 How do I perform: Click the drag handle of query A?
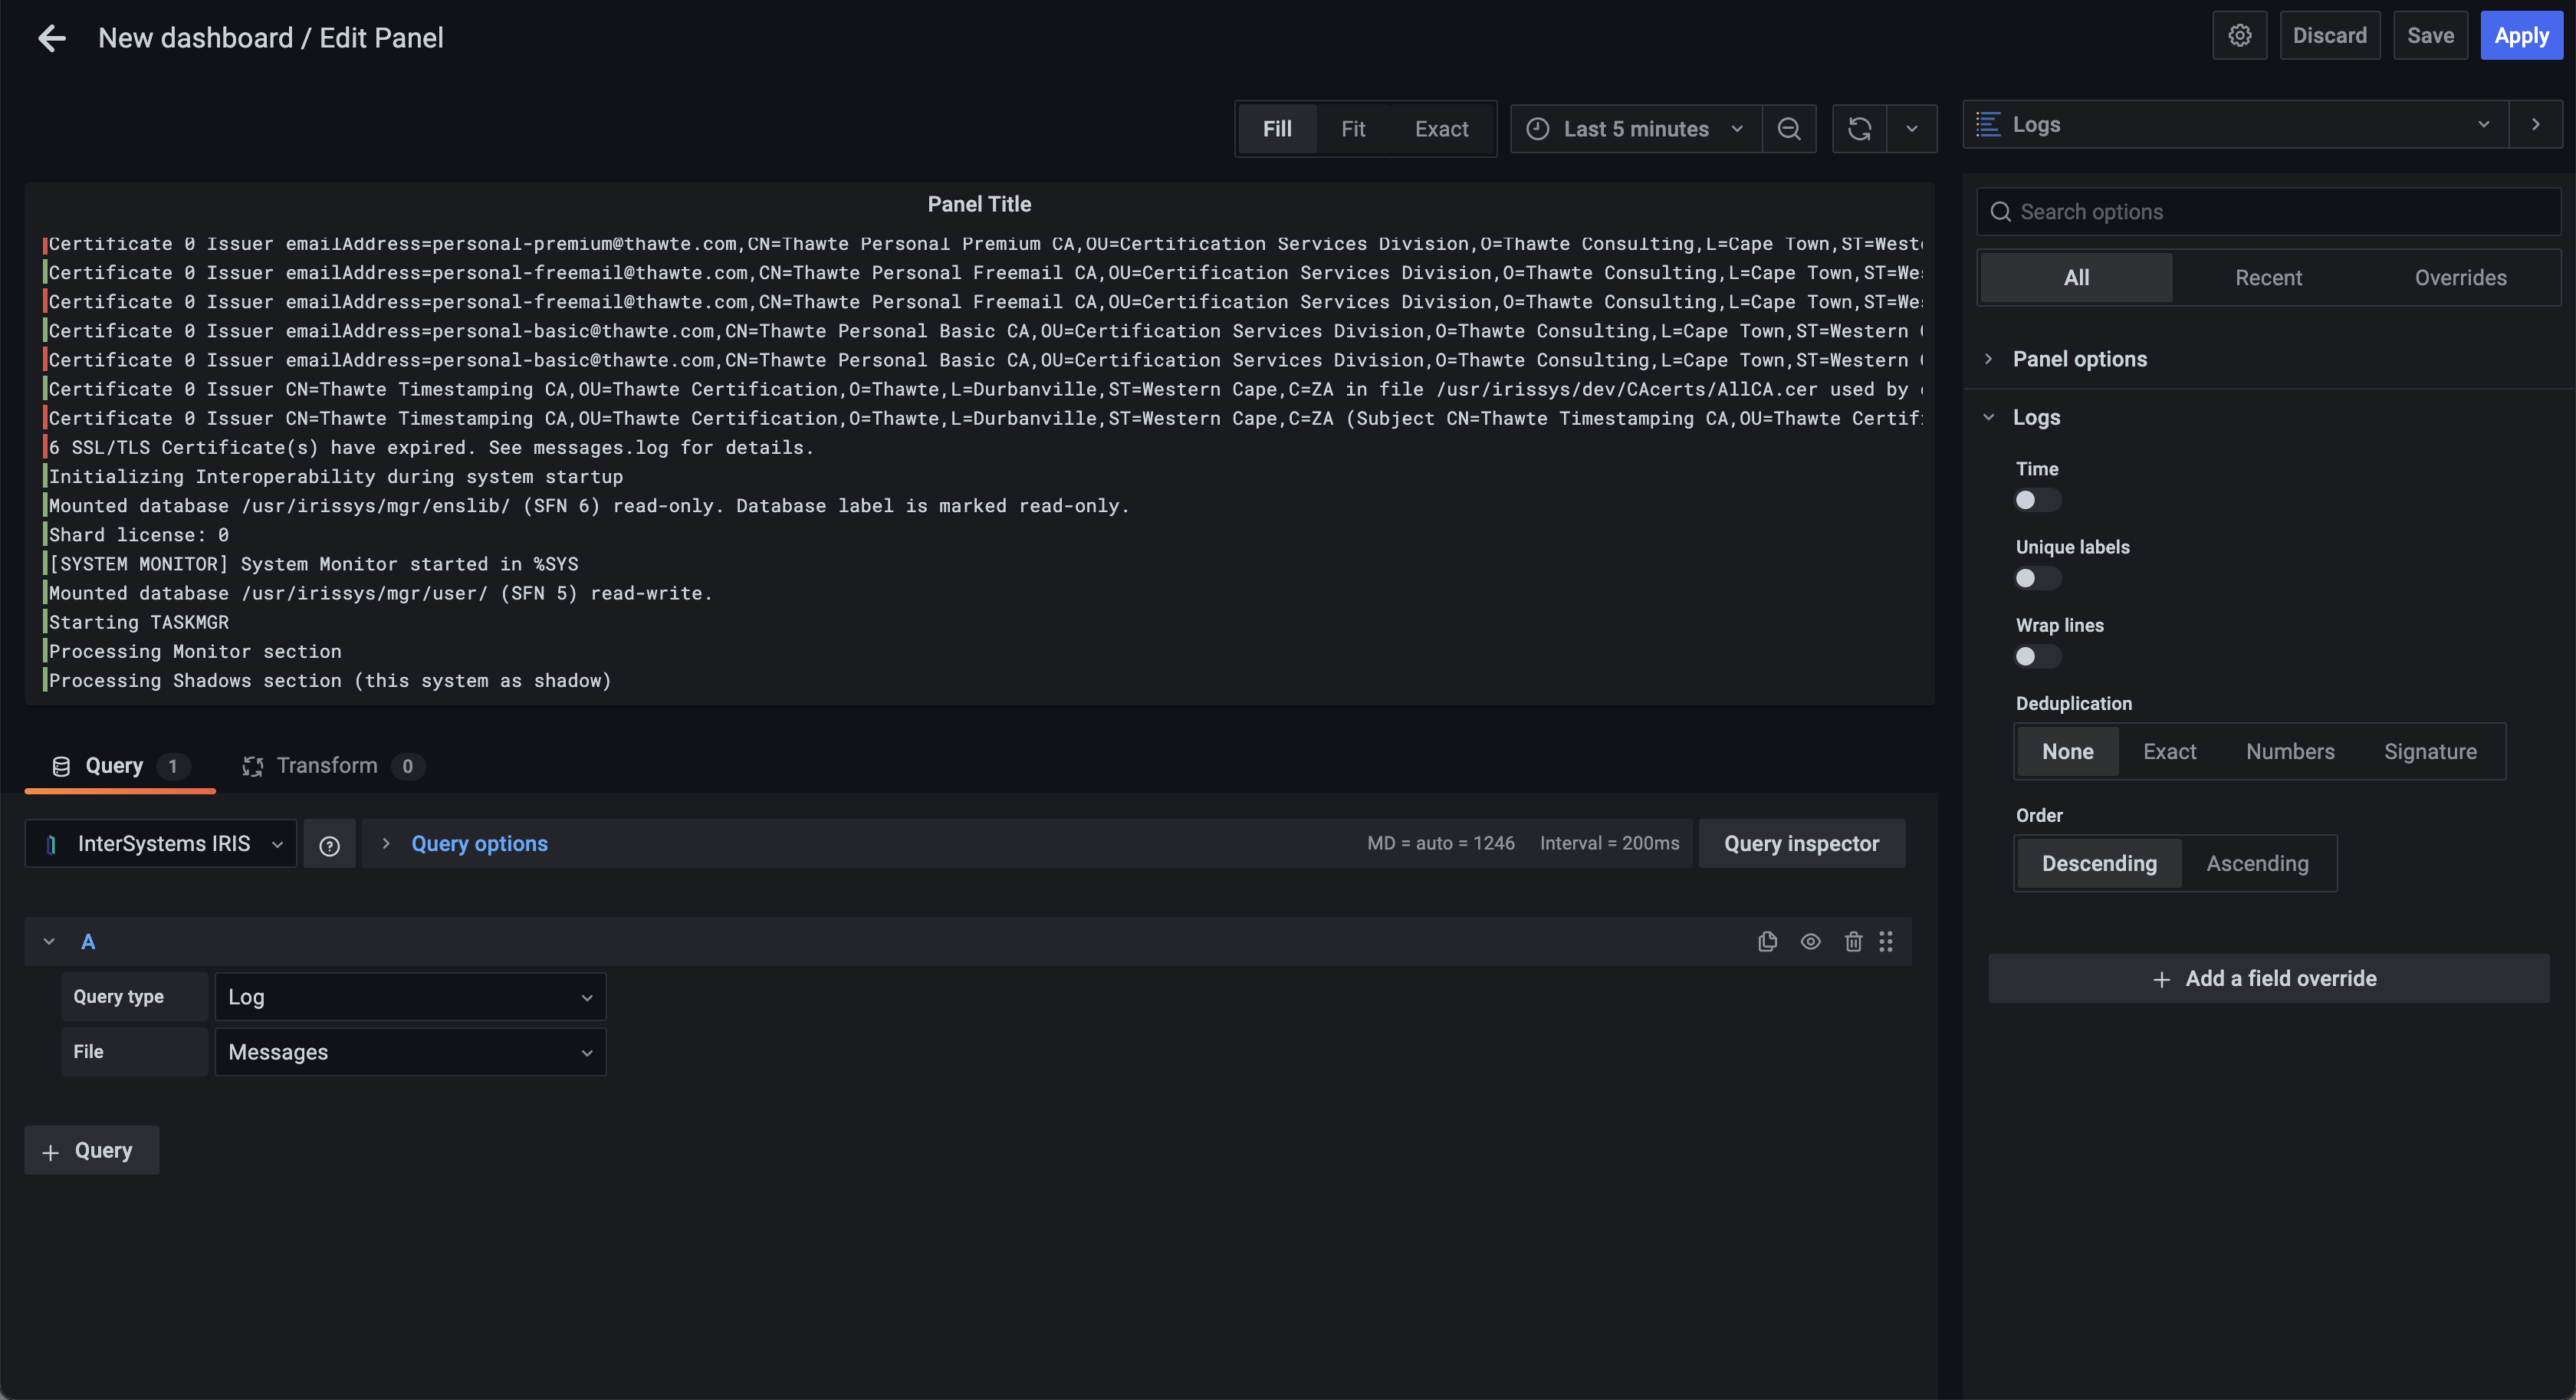pos(1886,941)
